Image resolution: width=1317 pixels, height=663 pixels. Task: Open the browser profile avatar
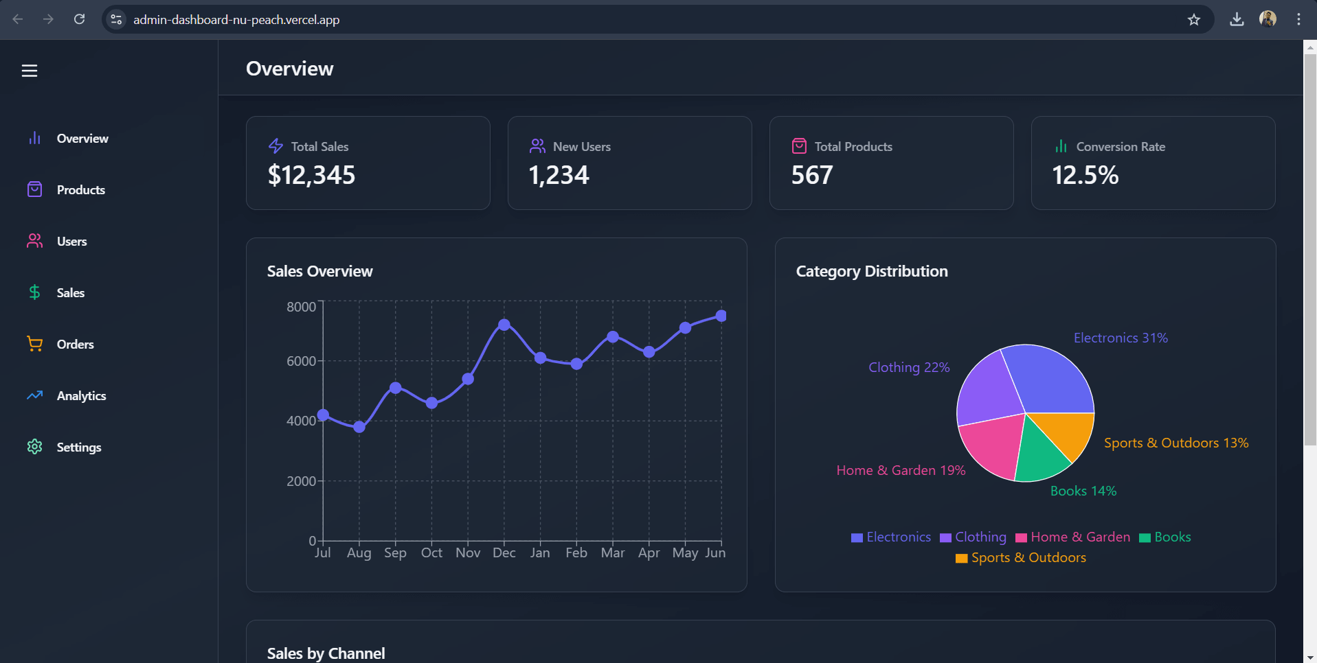pos(1268,19)
